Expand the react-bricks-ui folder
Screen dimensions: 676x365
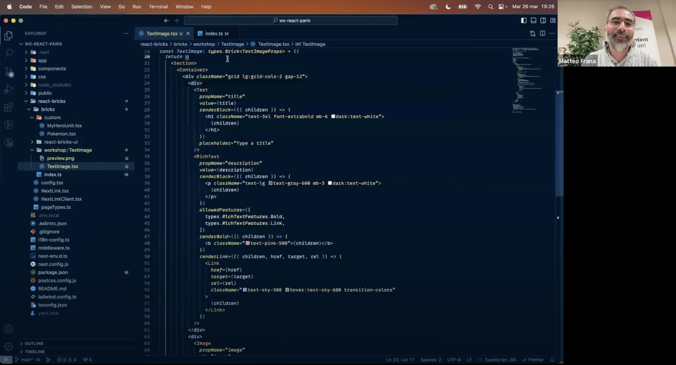[61, 142]
